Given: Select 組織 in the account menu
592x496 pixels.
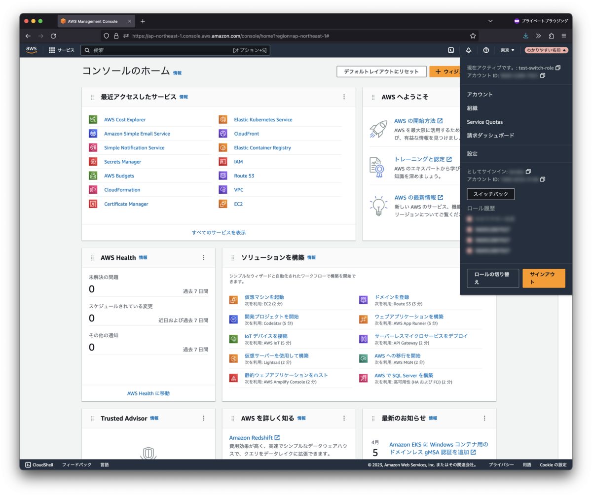Looking at the screenshot, I should (x=472, y=108).
